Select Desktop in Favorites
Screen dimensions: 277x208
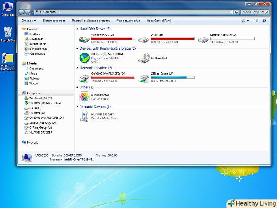pos(34,34)
